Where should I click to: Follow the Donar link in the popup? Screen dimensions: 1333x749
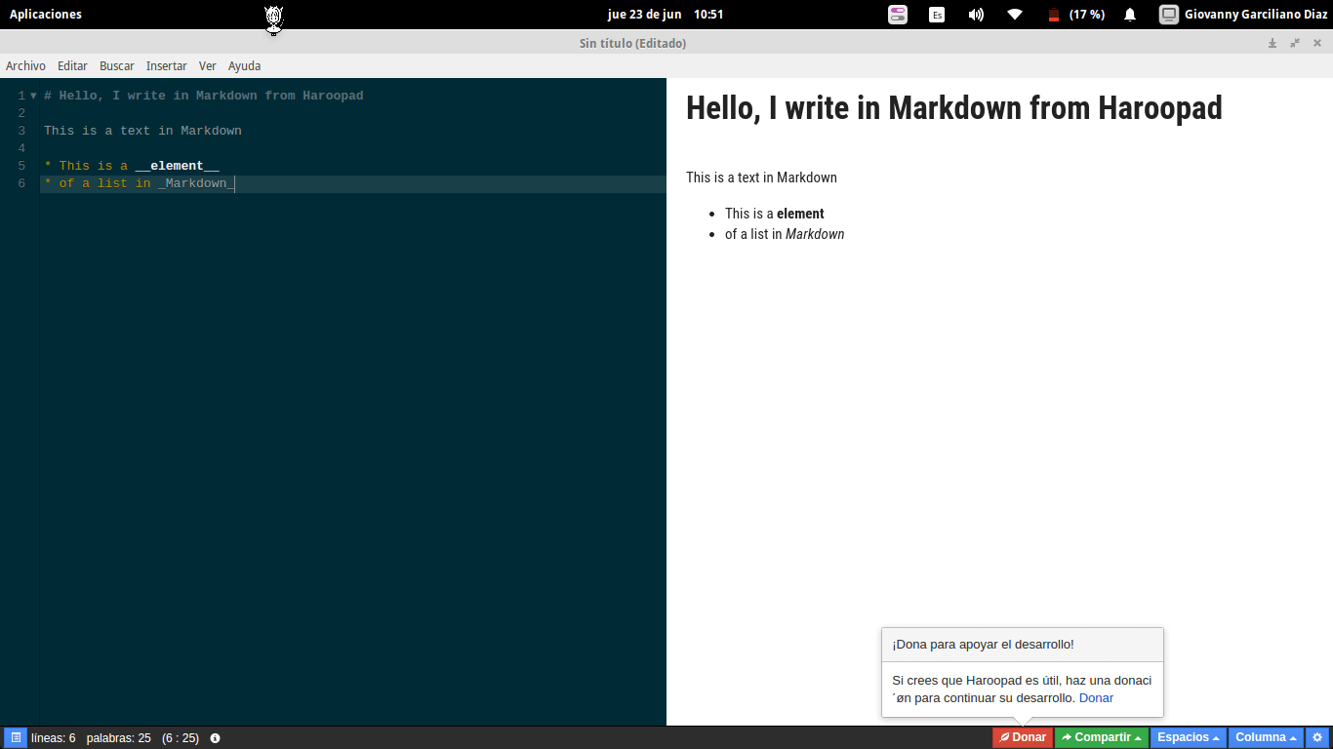tap(1096, 698)
